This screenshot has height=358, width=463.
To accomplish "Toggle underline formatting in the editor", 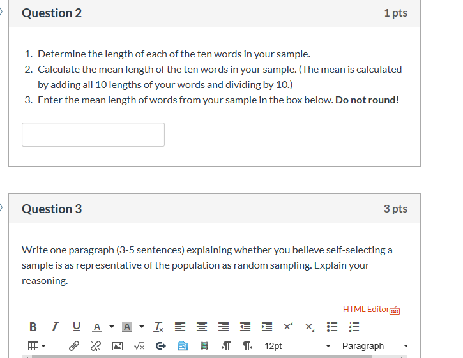I will (76, 327).
